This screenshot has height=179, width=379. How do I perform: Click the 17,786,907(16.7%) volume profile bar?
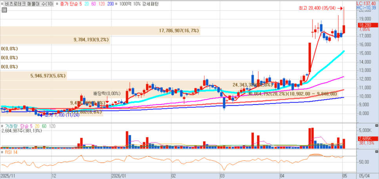point(100,31)
